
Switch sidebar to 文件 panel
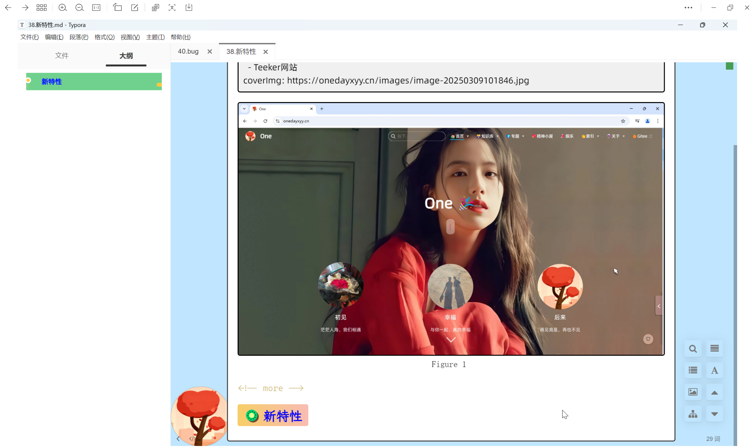pos(62,56)
